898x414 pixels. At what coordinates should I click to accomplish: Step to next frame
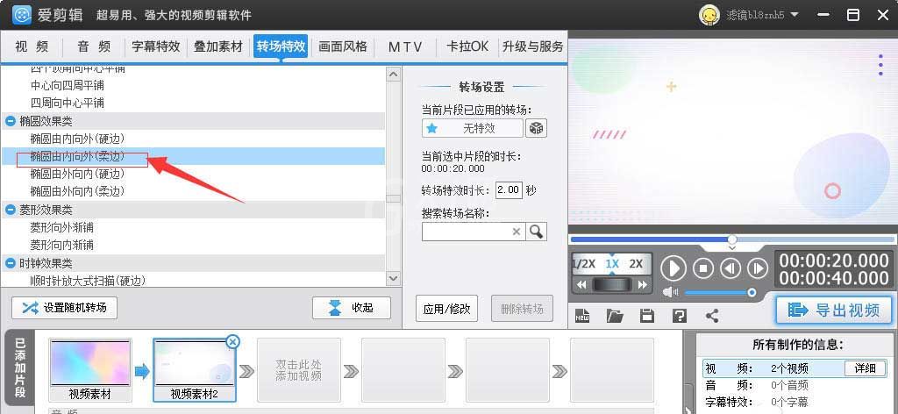[x=758, y=268]
